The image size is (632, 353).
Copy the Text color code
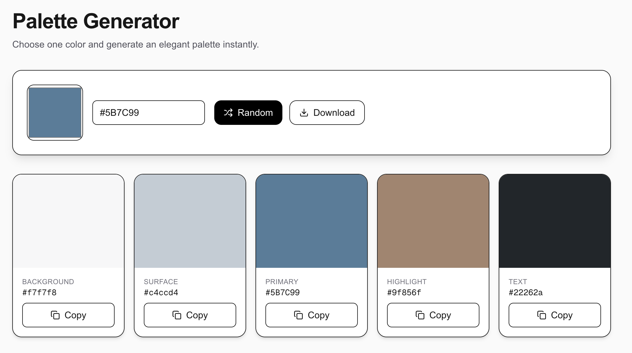[x=555, y=315]
